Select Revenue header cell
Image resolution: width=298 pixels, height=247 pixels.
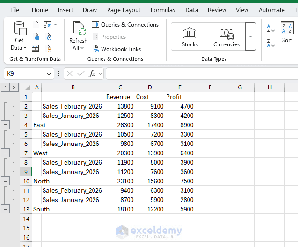[120, 97]
